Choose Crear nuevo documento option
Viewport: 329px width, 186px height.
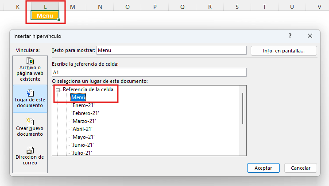click(x=30, y=127)
